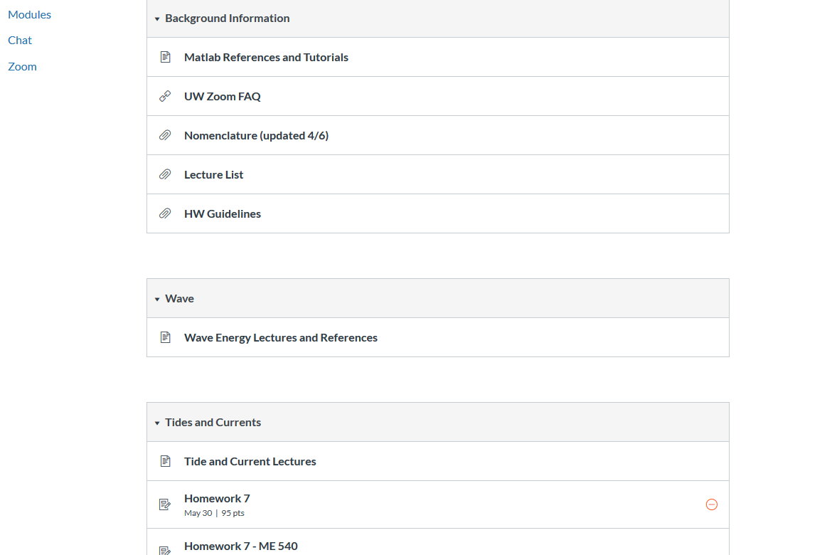Open the Homework 7 - ME 540 assignment

(241, 546)
